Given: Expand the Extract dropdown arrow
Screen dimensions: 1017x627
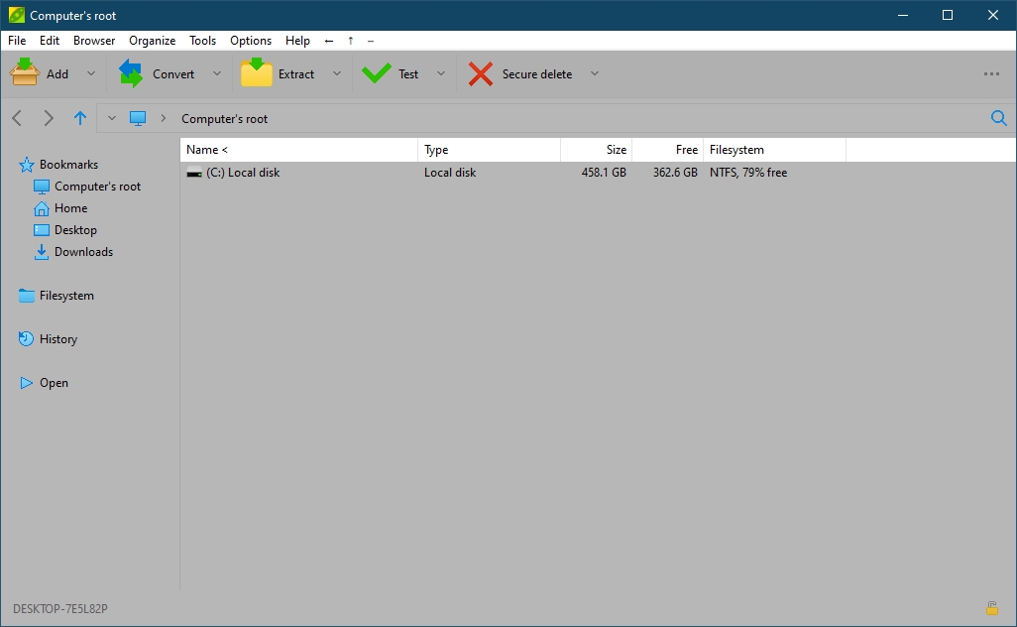Looking at the screenshot, I should click(x=336, y=73).
